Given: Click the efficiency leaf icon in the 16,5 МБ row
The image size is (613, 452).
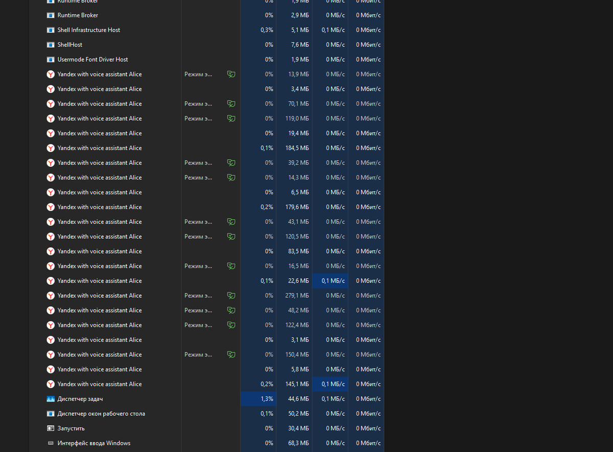Looking at the screenshot, I should pos(231,266).
